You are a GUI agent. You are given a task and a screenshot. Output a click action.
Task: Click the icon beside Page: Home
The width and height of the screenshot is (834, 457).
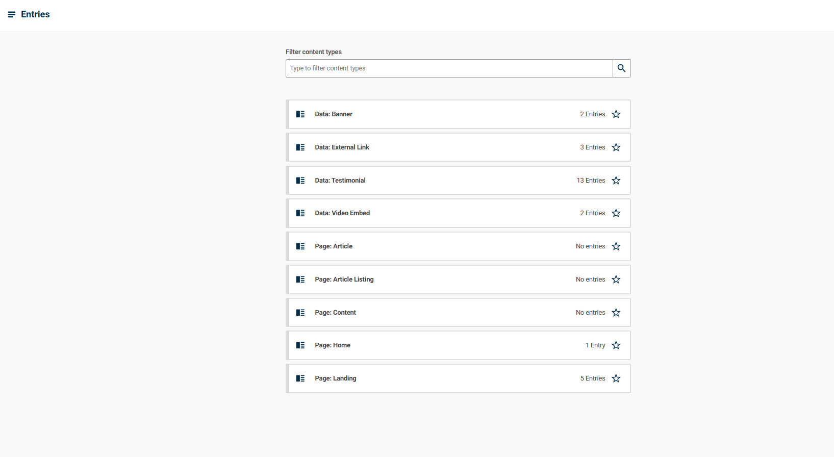300,345
